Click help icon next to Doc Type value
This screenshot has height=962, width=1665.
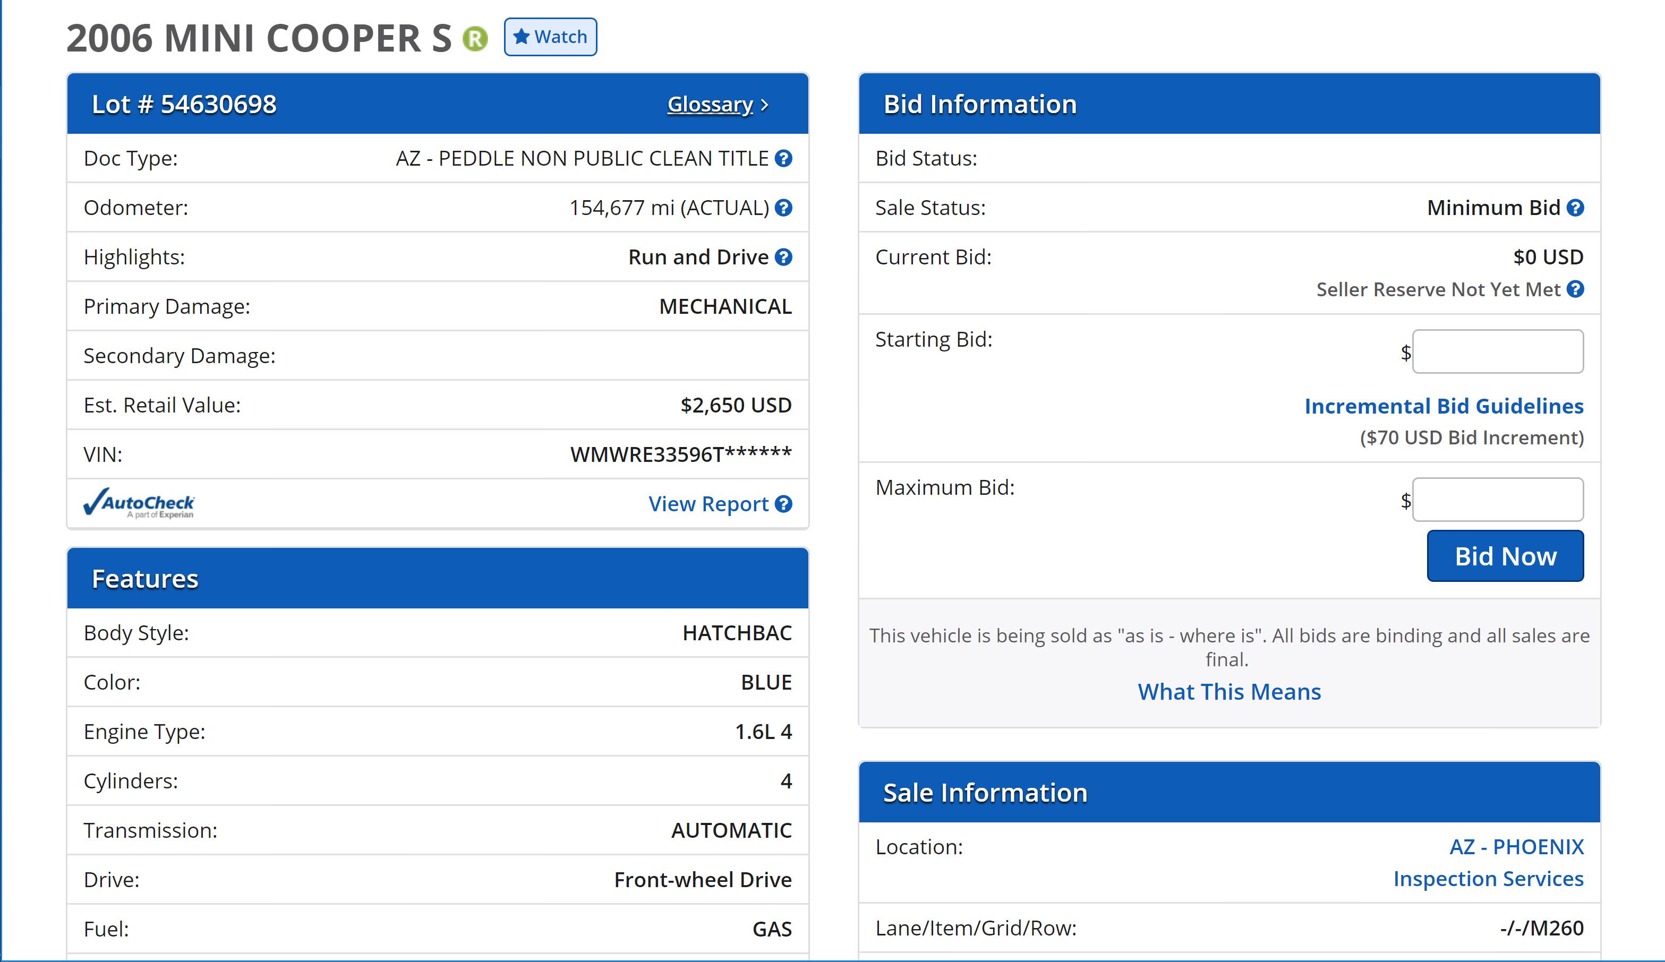pyautogui.click(x=783, y=158)
